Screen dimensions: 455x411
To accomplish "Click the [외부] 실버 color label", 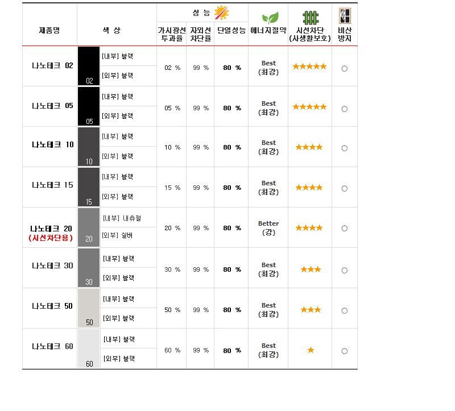I will (x=117, y=235).
